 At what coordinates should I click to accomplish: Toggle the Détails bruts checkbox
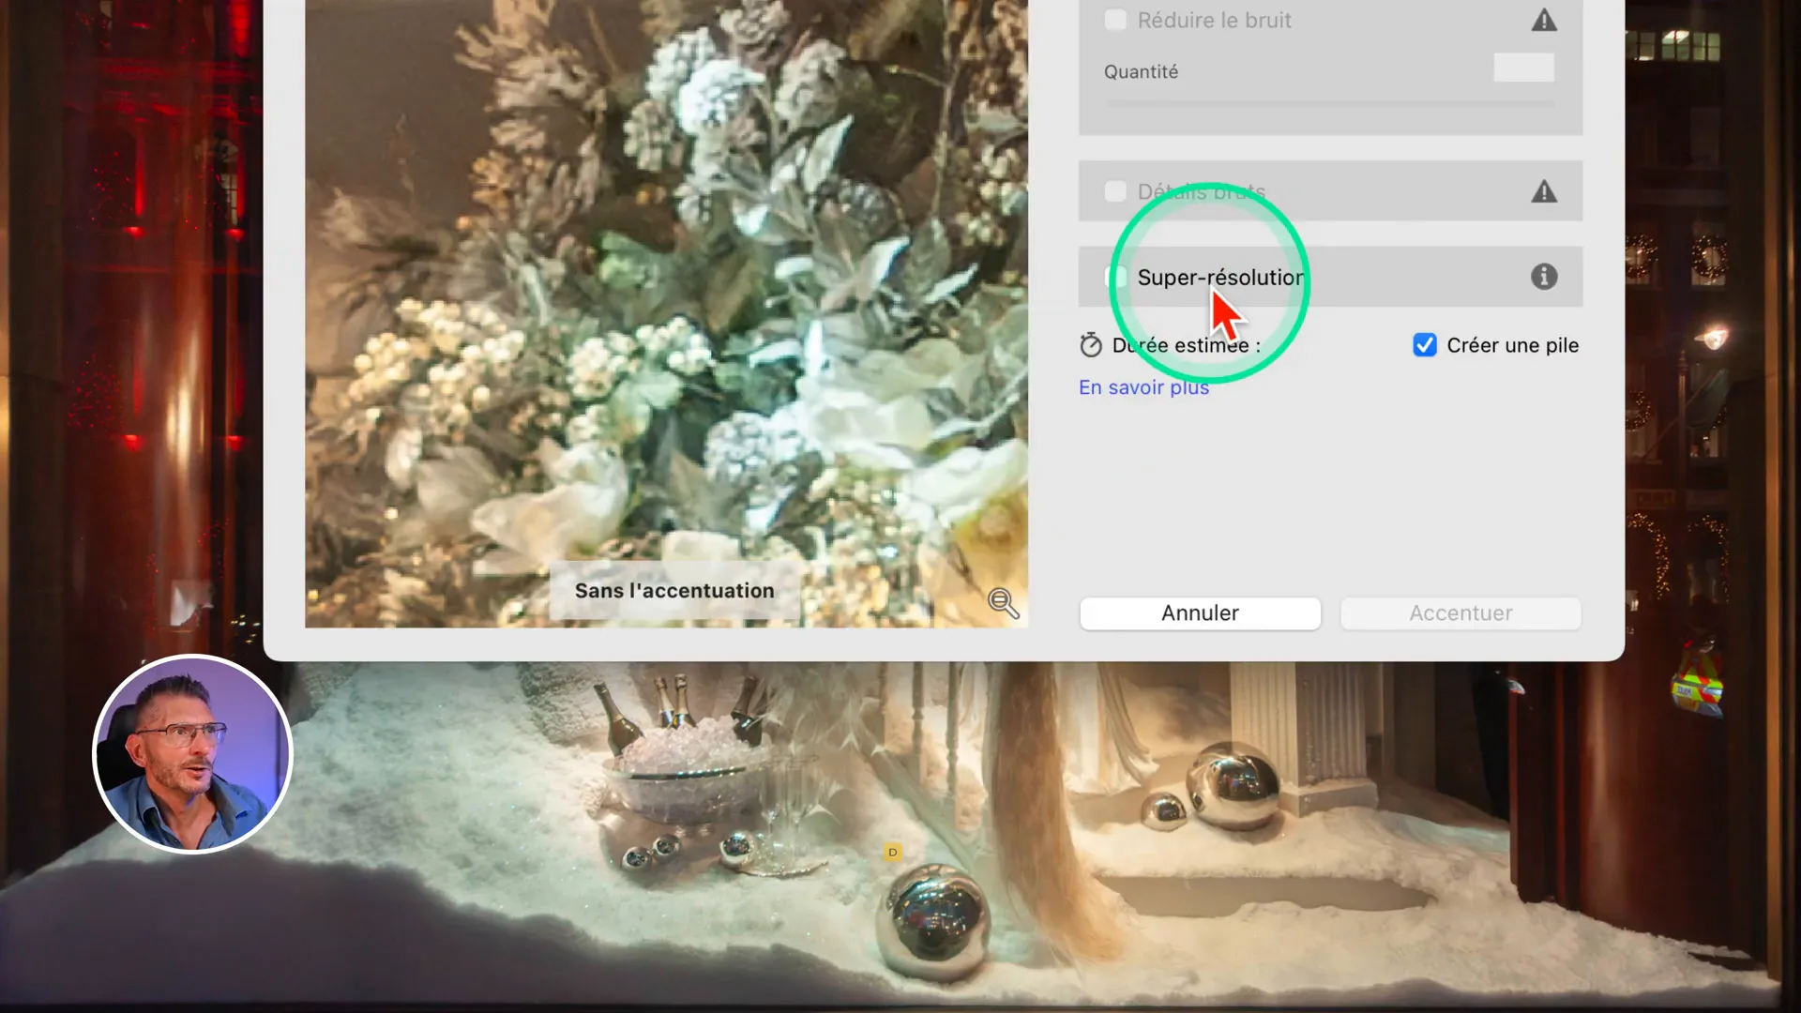tap(1115, 192)
